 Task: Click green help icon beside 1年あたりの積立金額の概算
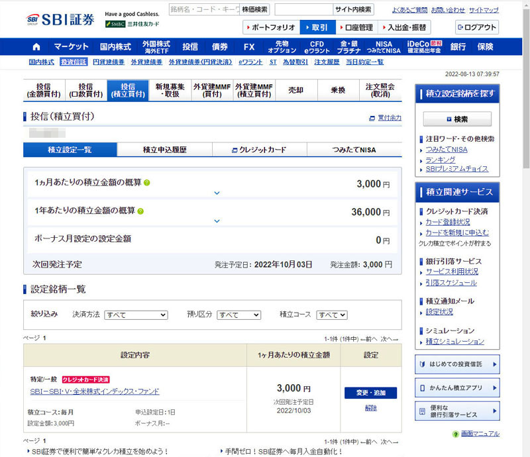coord(140,211)
